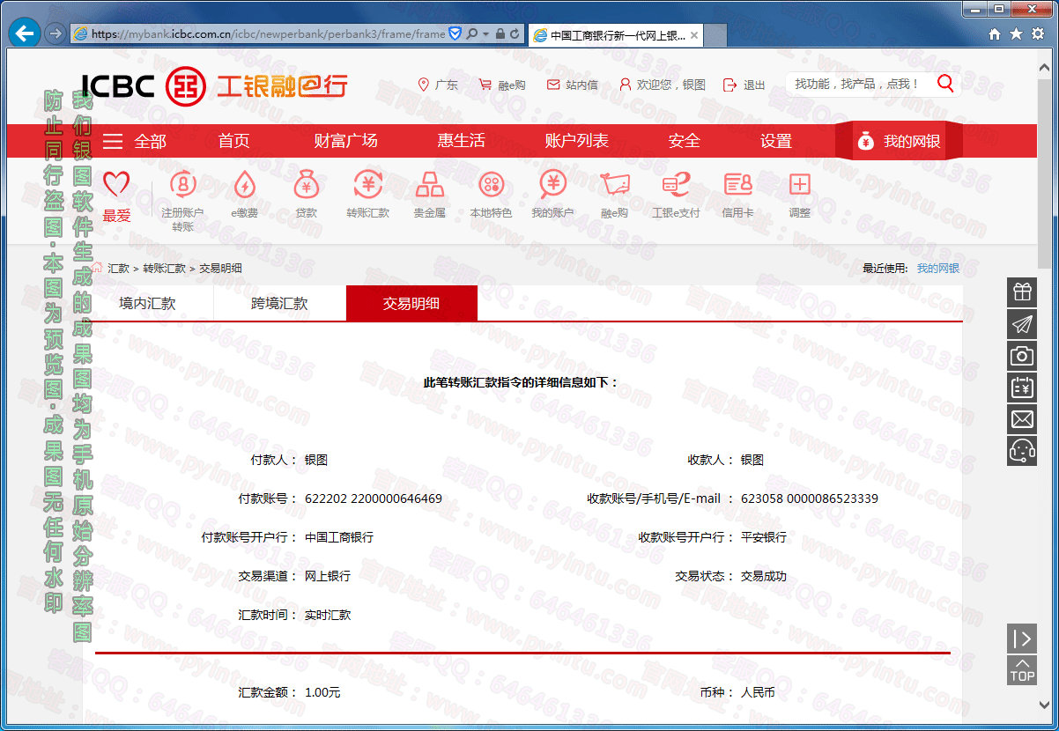Click the 我的网银 money bag button
The height and width of the screenshot is (731, 1059).
(899, 141)
